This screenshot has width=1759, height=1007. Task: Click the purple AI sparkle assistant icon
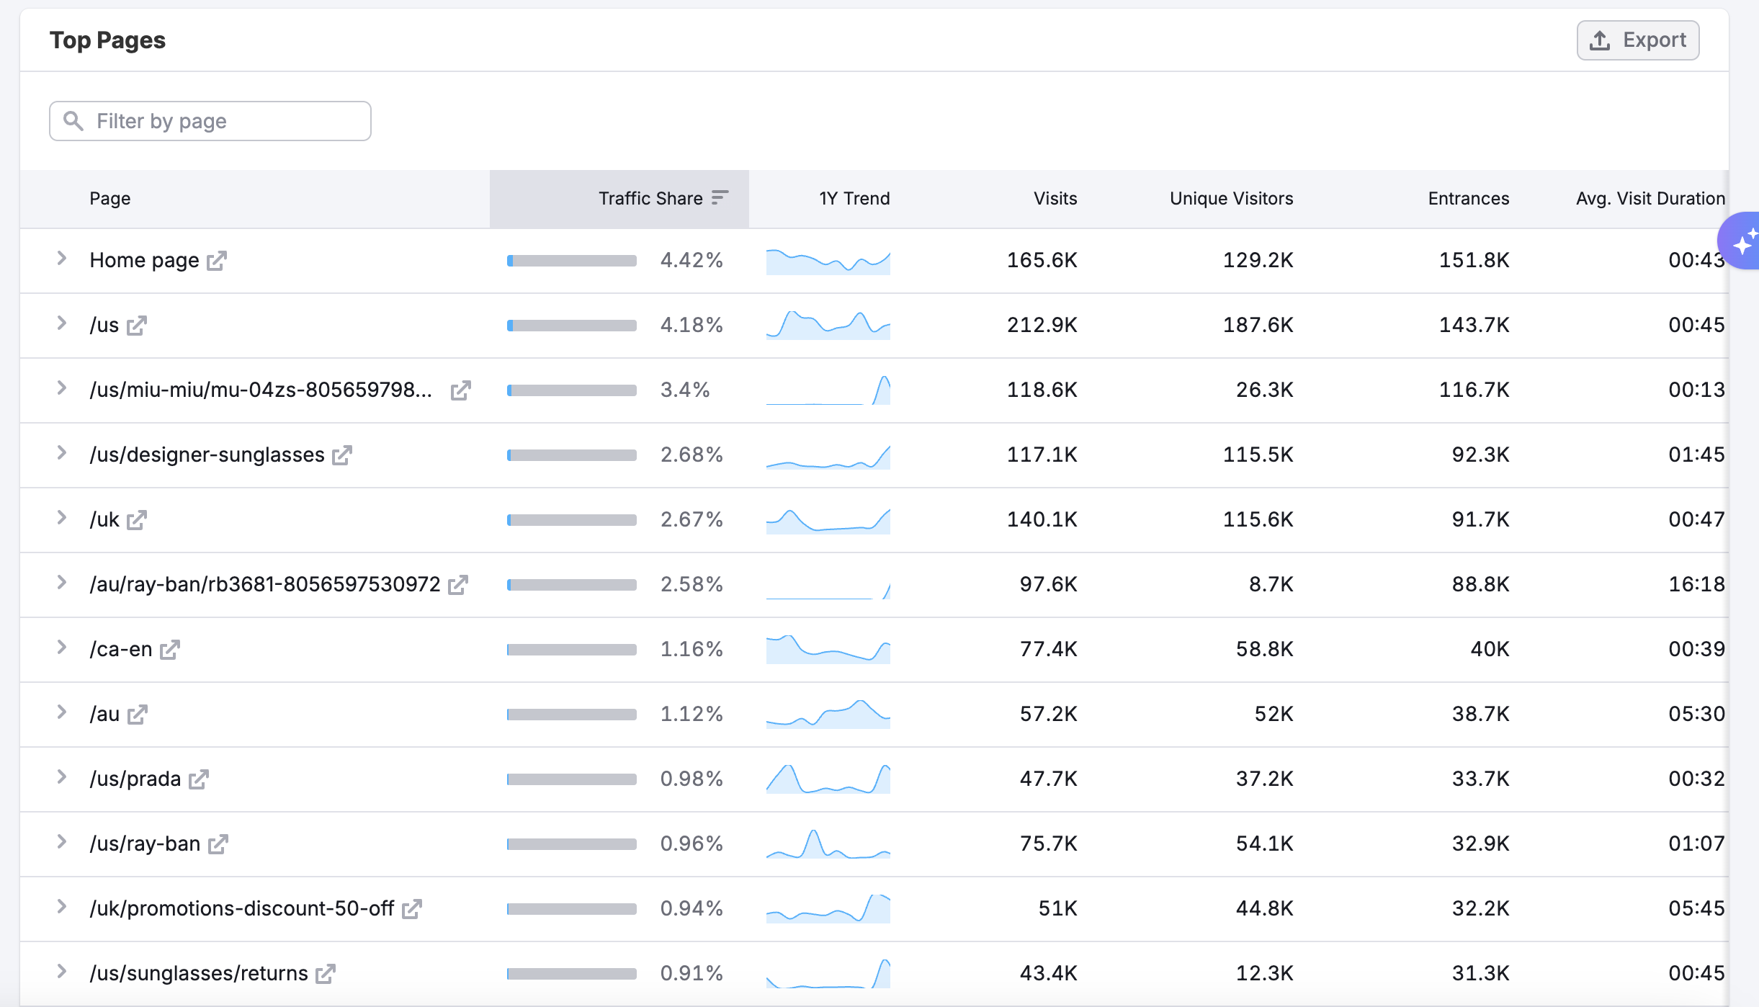point(1743,242)
